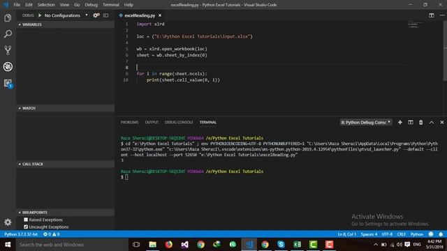Close the terminal panel
The width and height of the screenshot is (447, 251).
(442, 123)
